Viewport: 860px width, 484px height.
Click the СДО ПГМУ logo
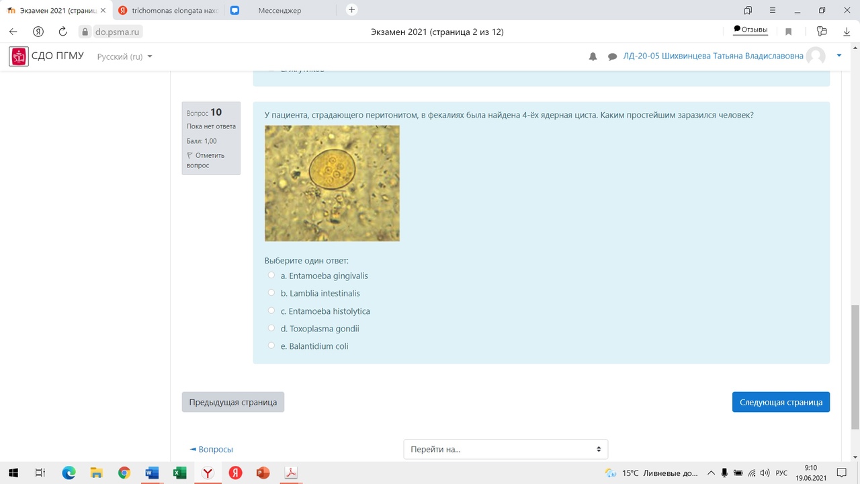46,56
